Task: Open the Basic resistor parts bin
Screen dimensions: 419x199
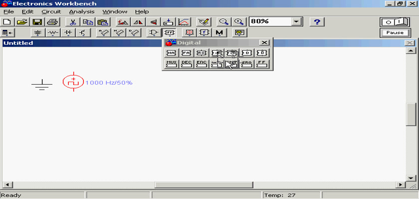Action: point(53,33)
